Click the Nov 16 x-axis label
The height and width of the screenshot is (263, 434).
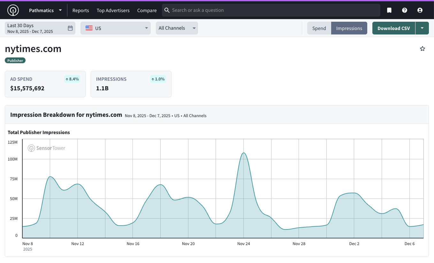pos(133,244)
